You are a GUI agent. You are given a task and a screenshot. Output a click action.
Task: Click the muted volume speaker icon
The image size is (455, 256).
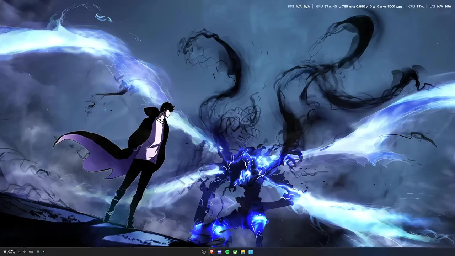click(x=20, y=252)
